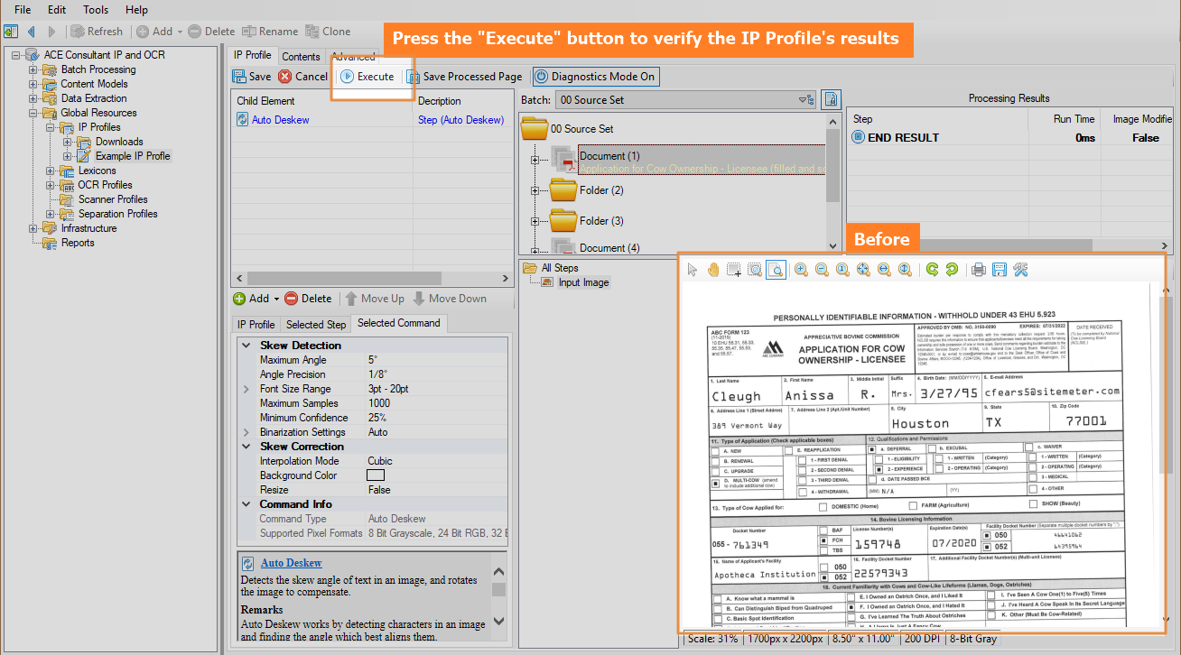This screenshot has width=1181, height=655.
Task: Switch to the Selected Step tab
Action: (316, 324)
